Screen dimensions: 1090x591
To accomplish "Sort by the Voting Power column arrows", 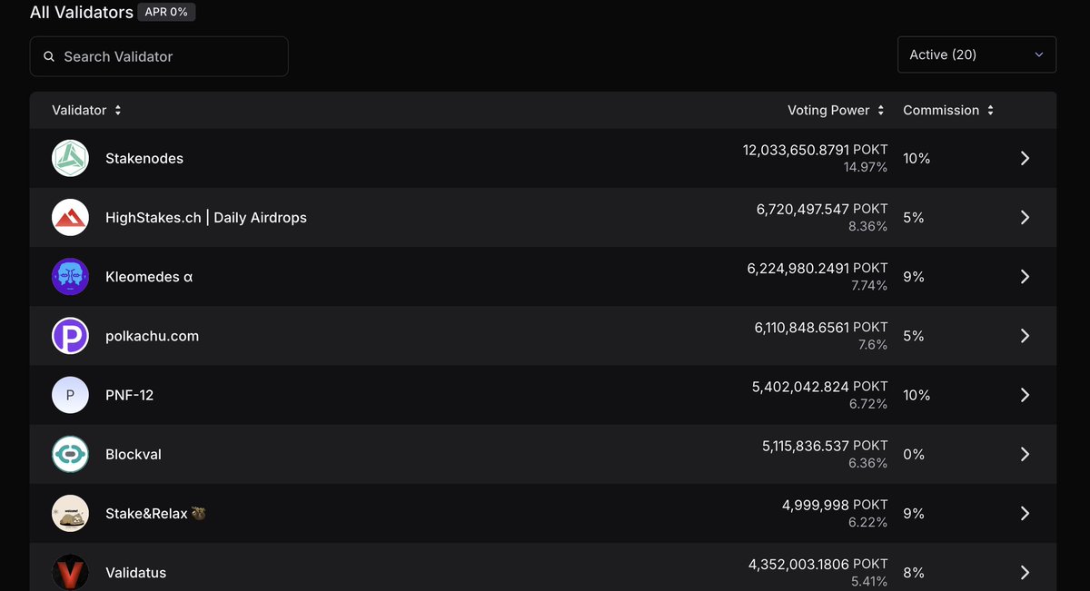I will tap(880, 110).
